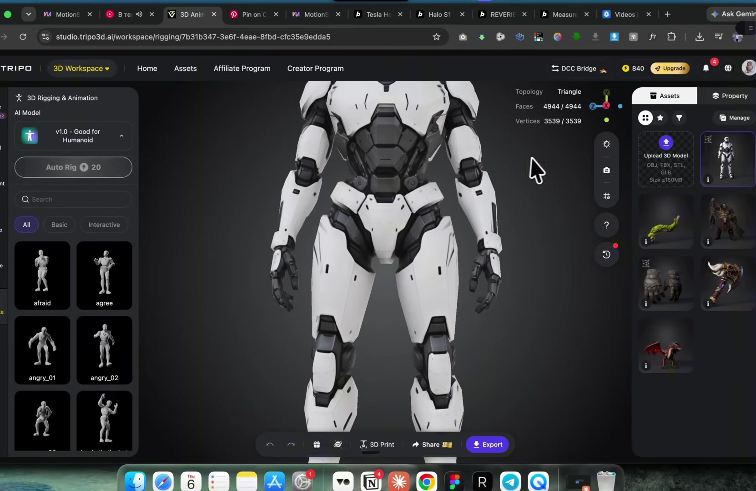Viewport: 756px width, 491px height.
Task: Select the angry_02 animation thumbnail
Action: click(104, 350)
